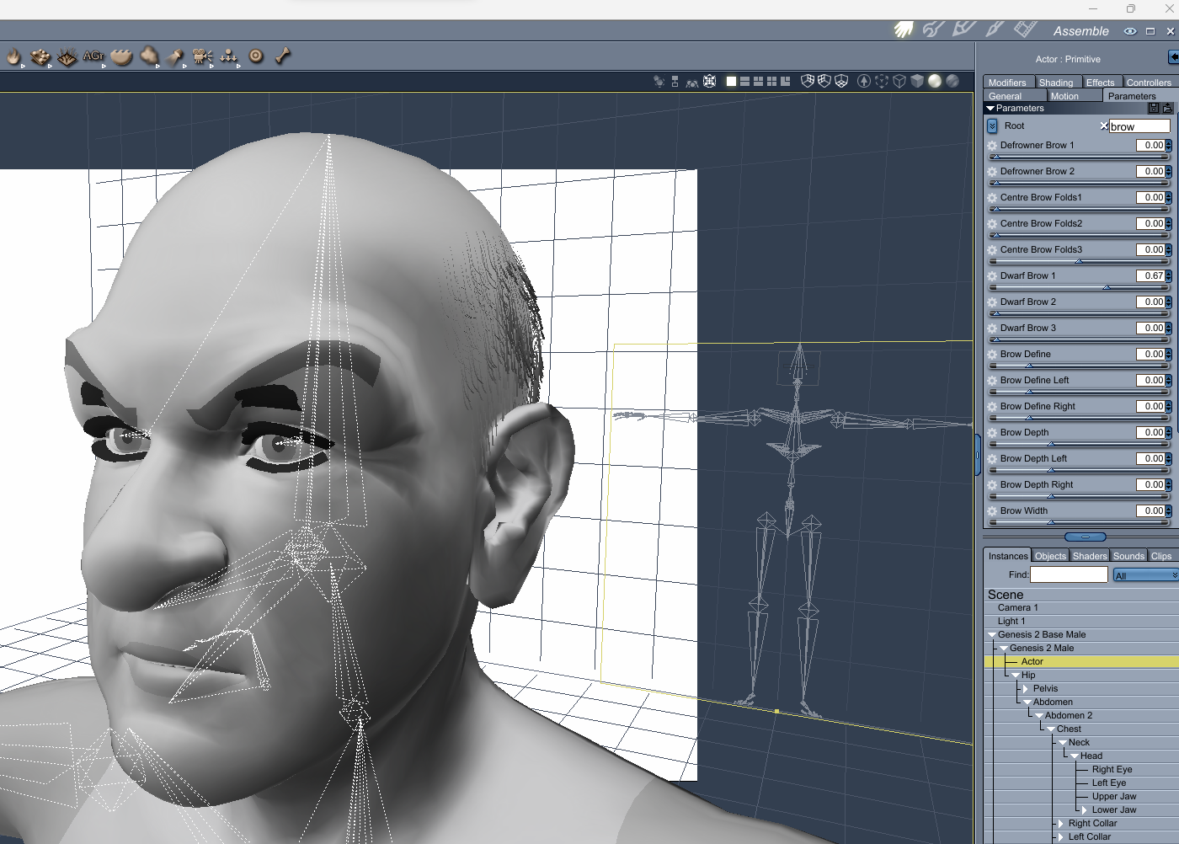
Task: Click the Find input field
Action: pos(1069,574)
